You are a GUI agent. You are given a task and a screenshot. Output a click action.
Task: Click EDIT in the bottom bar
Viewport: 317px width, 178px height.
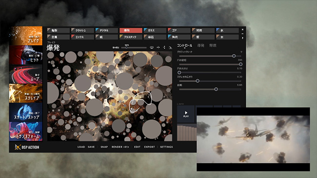(137, 147)
